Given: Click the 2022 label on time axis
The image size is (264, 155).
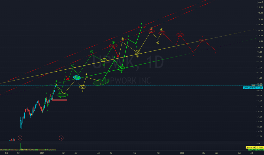Looking at the screenshot, I should (x=182, y=153).
